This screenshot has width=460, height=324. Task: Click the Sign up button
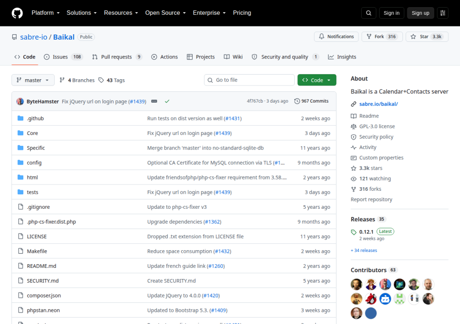point(420,13)
